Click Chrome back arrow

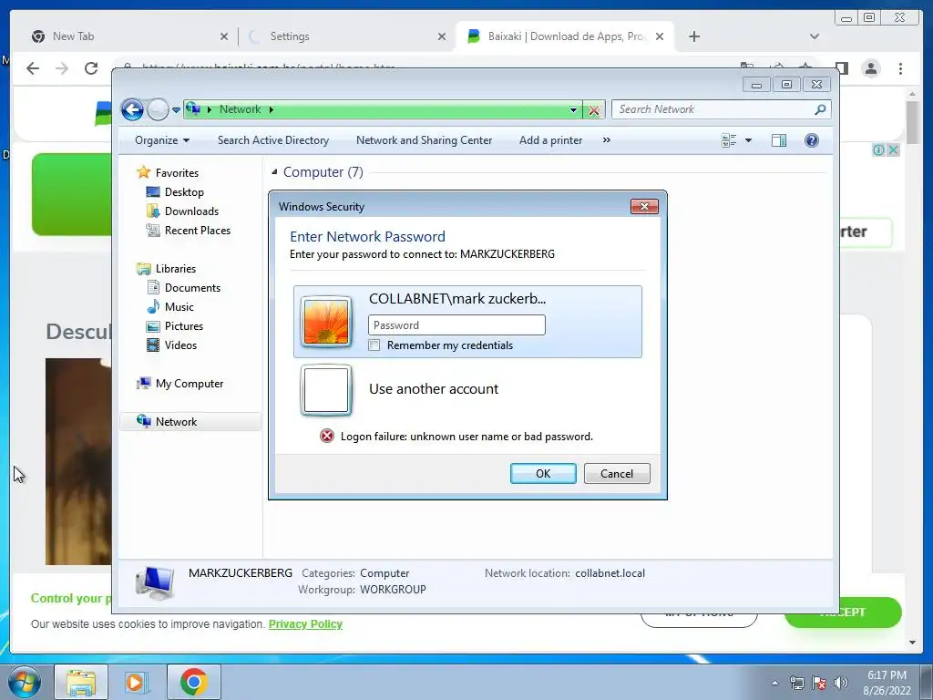point(33,68)
